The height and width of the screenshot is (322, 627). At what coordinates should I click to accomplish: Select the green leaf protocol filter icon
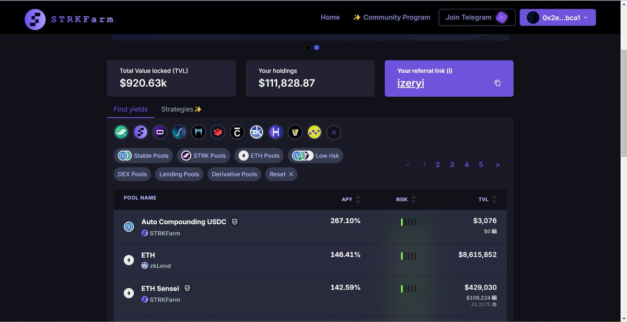pos(121,132)
